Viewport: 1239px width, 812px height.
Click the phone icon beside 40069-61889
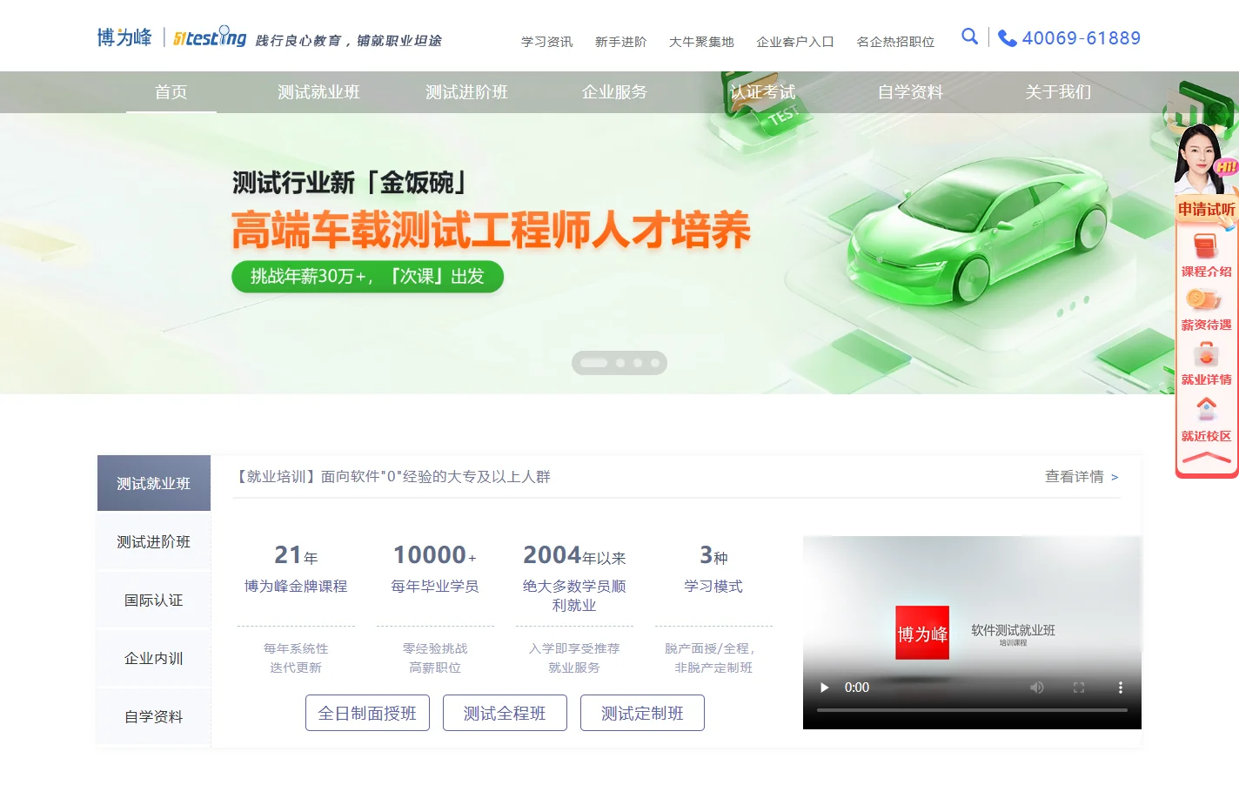(x=1007, y=38)
